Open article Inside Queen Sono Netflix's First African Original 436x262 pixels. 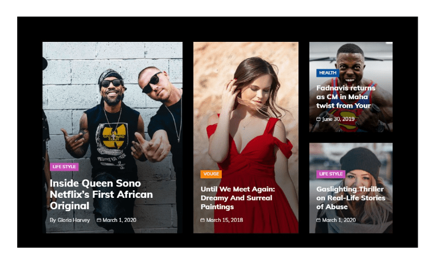pos(101,194)
